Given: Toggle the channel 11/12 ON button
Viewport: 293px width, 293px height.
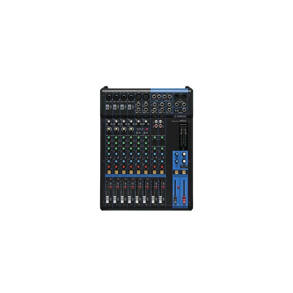Looking at the screenshot, I should pos(162,172).
